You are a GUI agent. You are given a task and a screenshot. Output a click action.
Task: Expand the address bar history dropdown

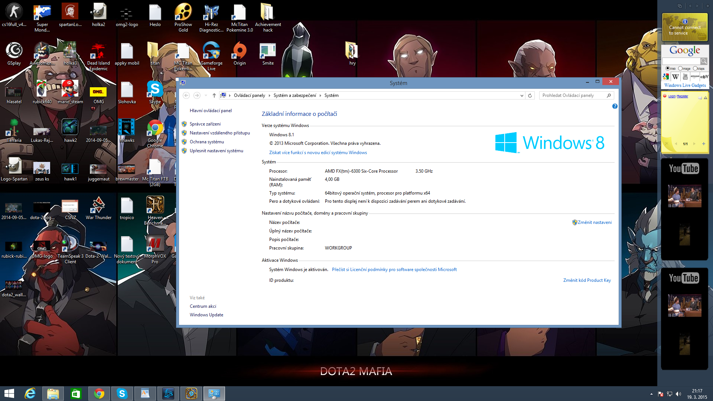point(522,95)
